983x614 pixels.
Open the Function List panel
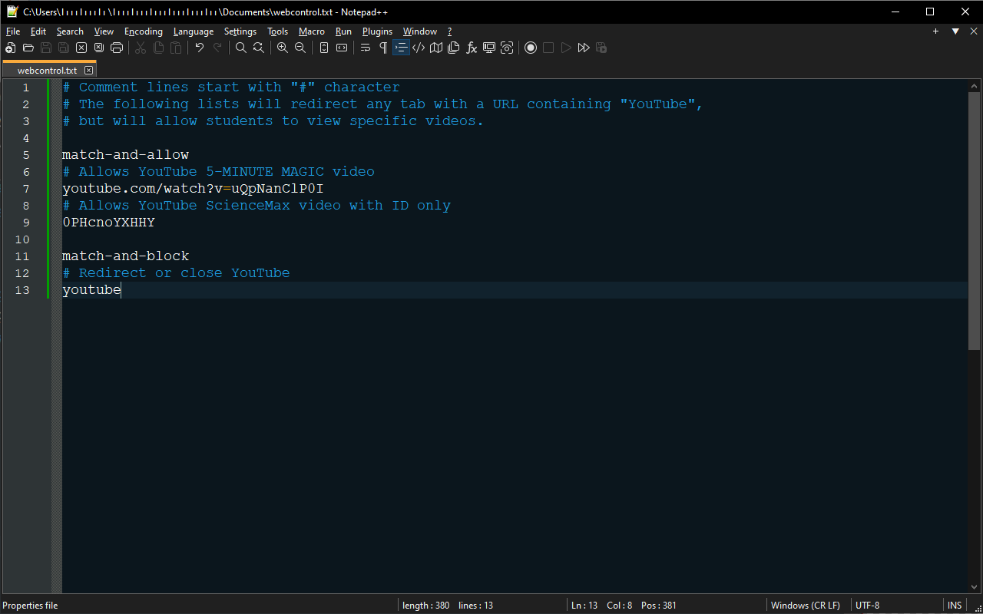pyautogui.click(x=472, y=48)
